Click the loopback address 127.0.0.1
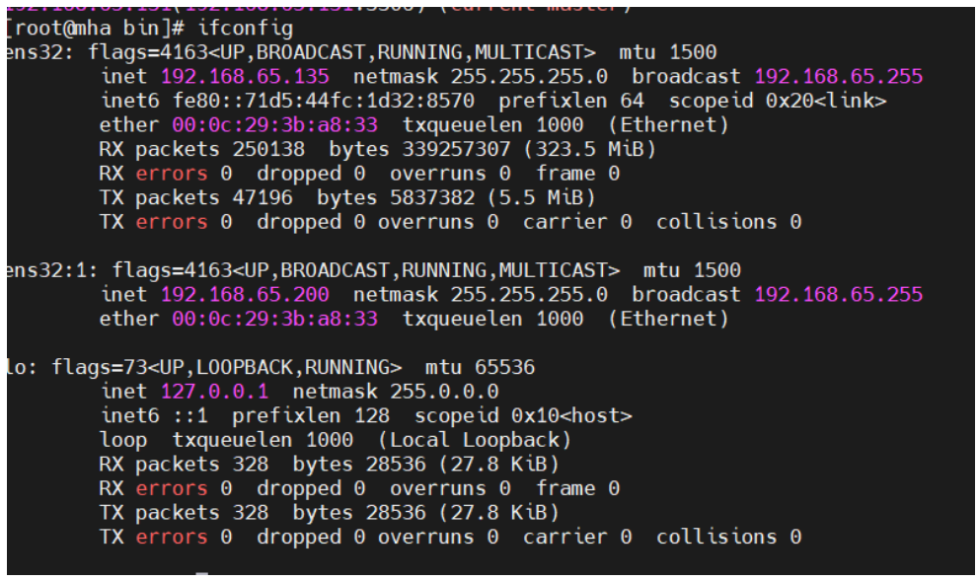978x582 pixels. [x=214, y=392]
